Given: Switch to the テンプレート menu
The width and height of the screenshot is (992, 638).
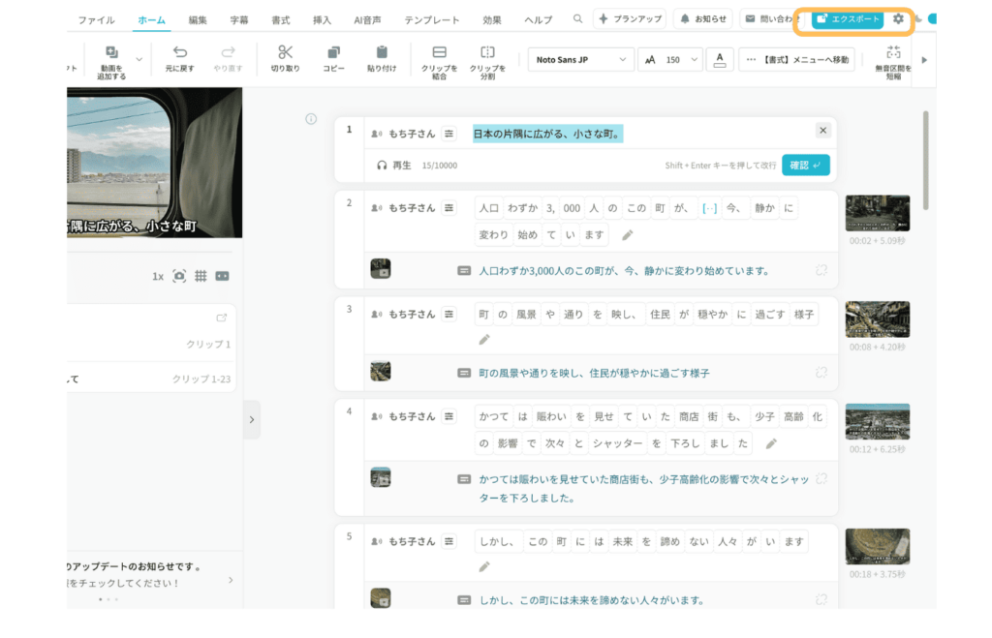Looking at the screenshot, I should [432, 17].
